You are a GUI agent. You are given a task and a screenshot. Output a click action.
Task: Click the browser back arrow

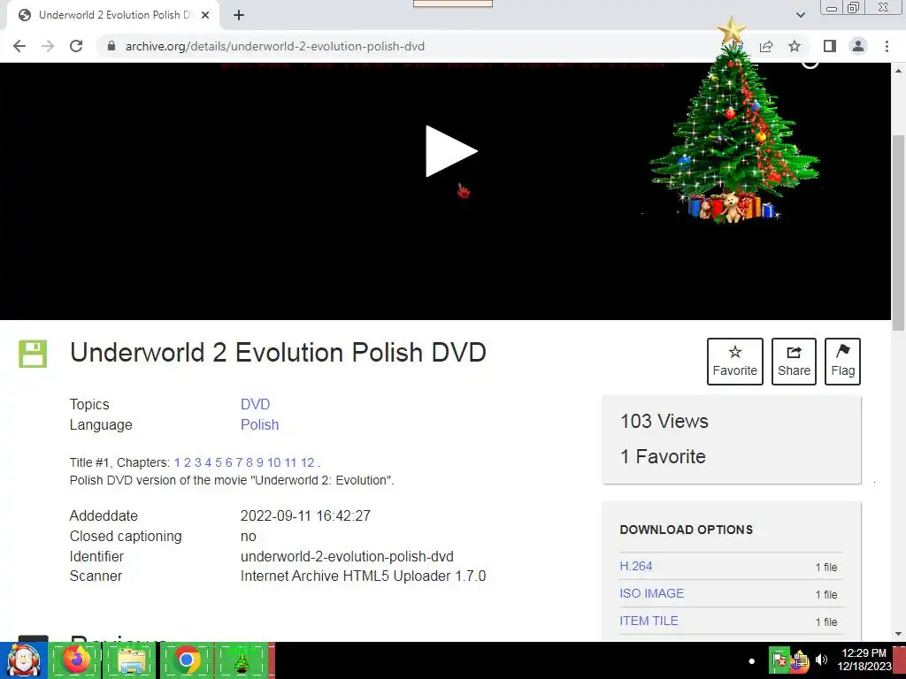pos(19,46)
